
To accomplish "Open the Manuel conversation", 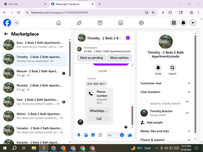I will coord(34,73).
